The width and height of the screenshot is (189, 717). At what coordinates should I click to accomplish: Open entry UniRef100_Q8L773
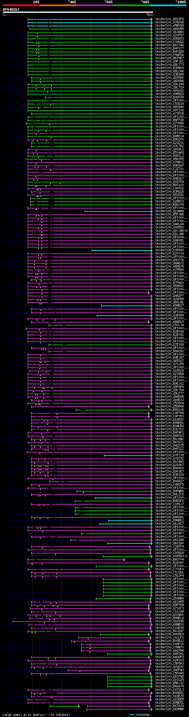pos(170,65)
